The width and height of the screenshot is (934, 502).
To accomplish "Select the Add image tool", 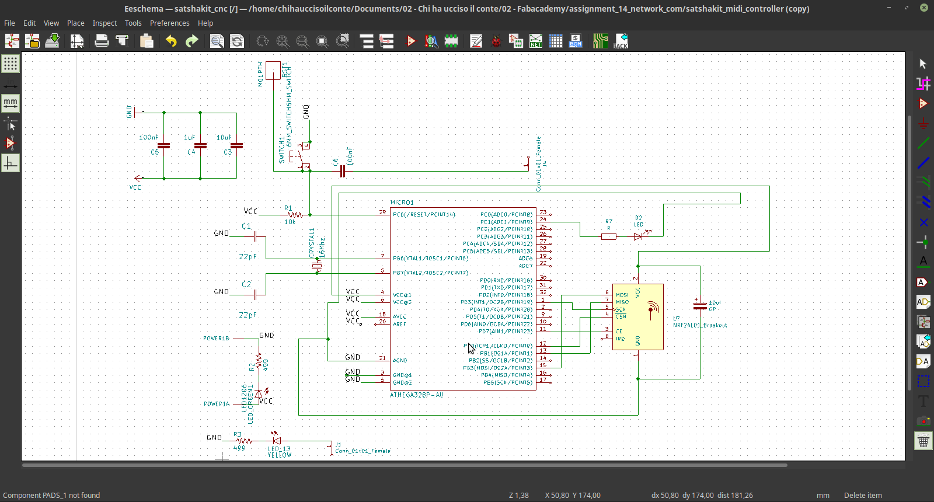I will coord(923,421).
